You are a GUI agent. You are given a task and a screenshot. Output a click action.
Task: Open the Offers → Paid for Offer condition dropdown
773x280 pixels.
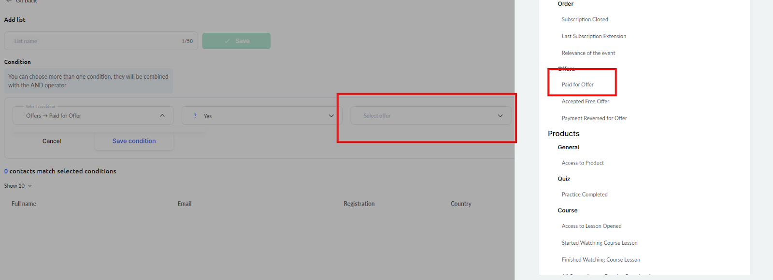point(93,115)
